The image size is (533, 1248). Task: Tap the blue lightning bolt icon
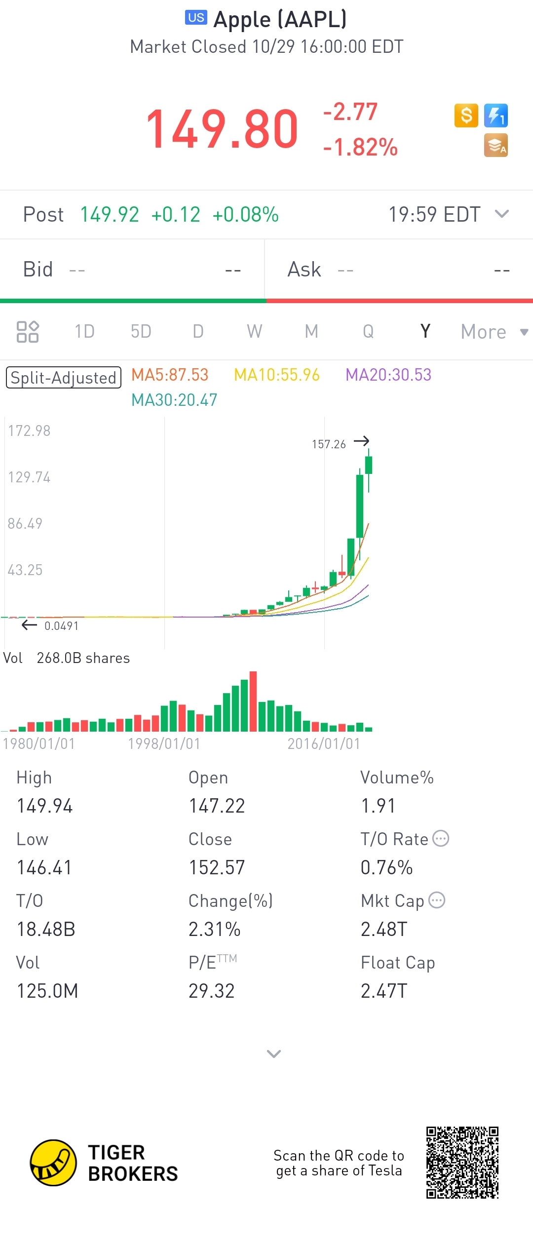click(496, 116)
